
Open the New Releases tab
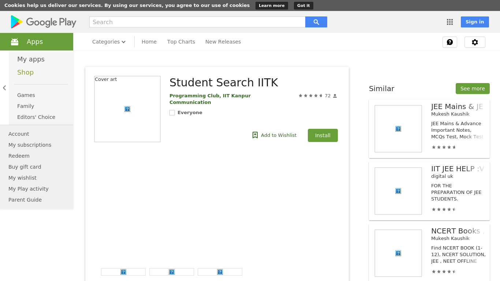tap(223, 42)
